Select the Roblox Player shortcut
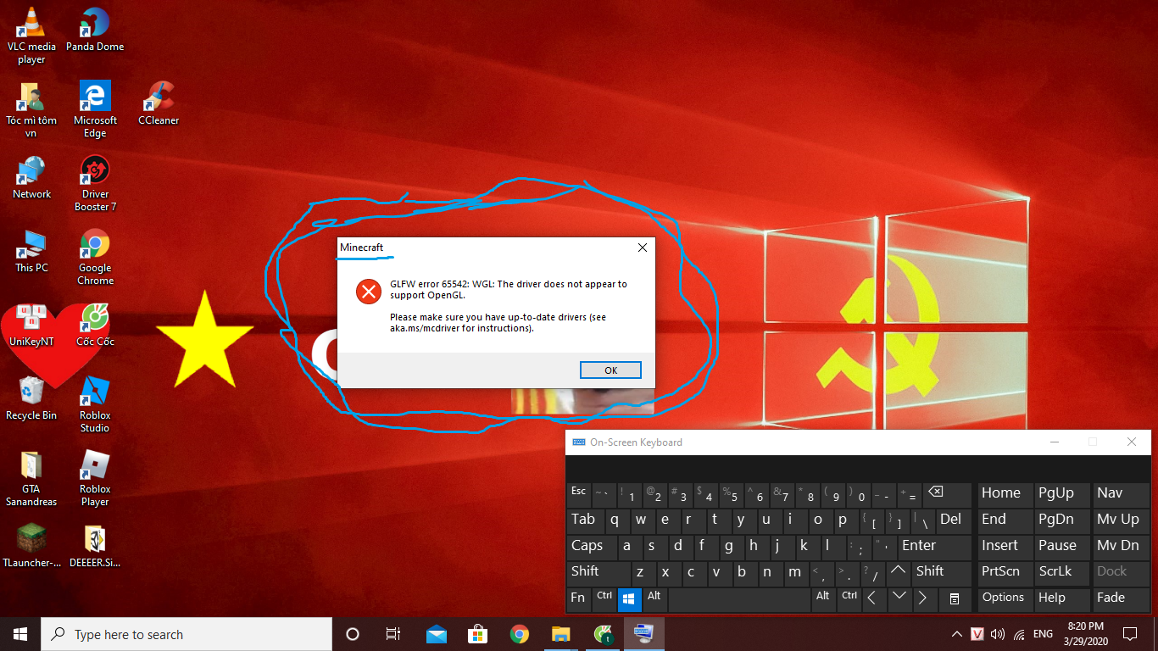 [x=95, y=479]
